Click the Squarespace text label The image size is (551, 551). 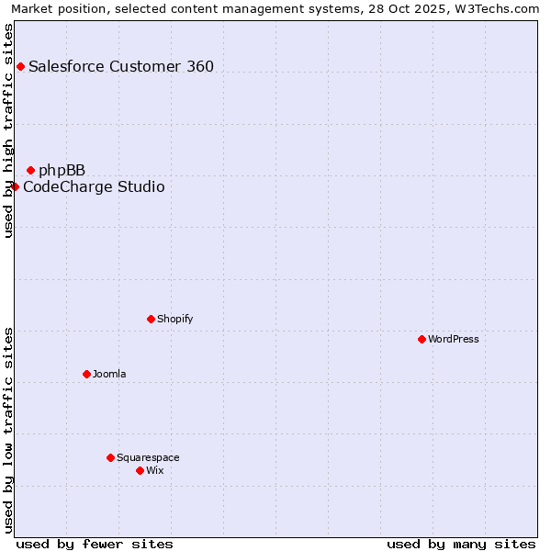coord(148,457)
